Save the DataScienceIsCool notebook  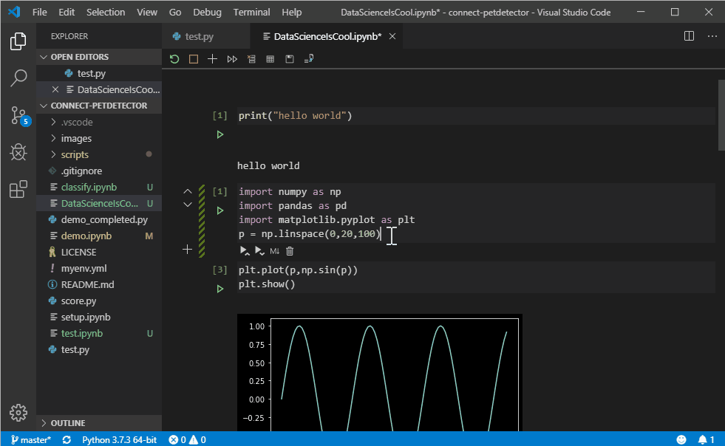tap(290, 58)
